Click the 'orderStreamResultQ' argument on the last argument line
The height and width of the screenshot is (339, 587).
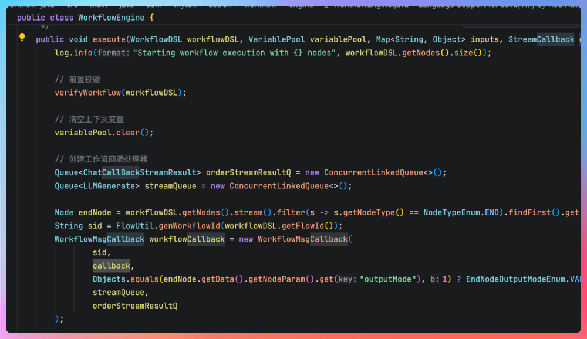click(134, 306)
